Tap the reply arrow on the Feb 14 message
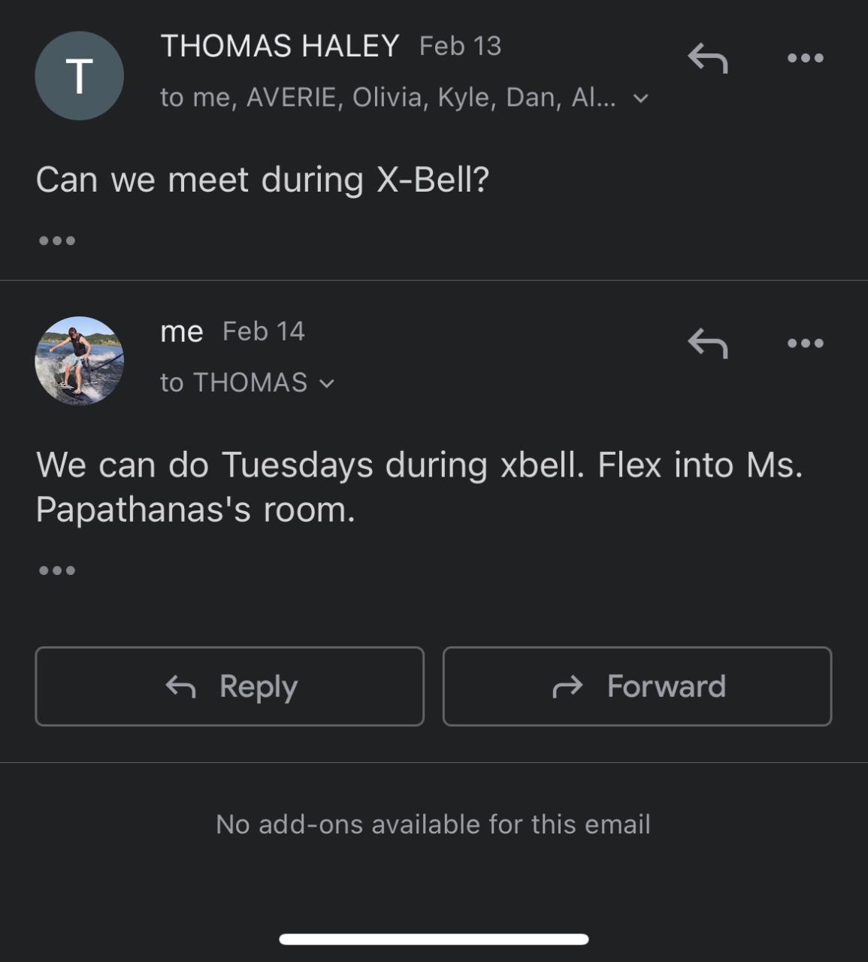Screen dimensions: 868x962 pyautogui.click(x=708, y=343)
